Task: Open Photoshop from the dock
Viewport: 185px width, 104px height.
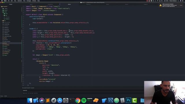Action: [128, 101]
